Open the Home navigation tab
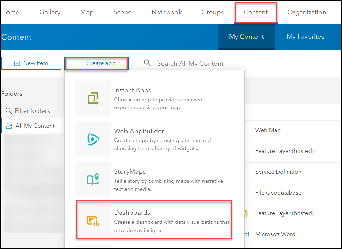The height and width of the screenshot is (249, 342). pos(10,12)
